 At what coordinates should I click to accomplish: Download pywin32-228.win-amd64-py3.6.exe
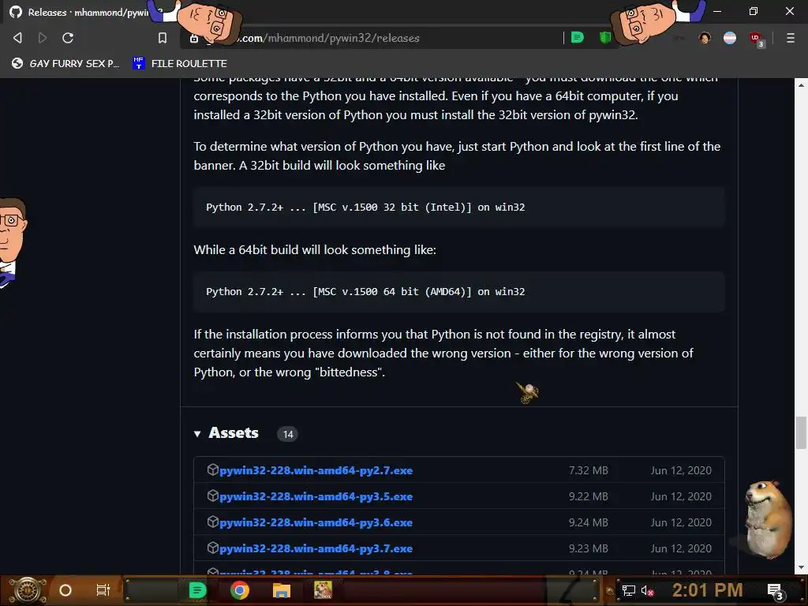point(316,522)
